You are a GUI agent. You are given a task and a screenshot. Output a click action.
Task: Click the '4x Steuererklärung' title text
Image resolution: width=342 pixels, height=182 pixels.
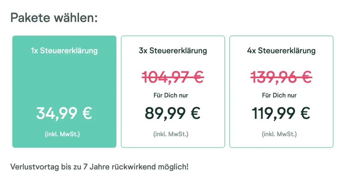click(x=281, y=51)
